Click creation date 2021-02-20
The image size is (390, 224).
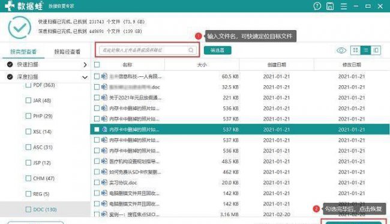coord(277,214)
